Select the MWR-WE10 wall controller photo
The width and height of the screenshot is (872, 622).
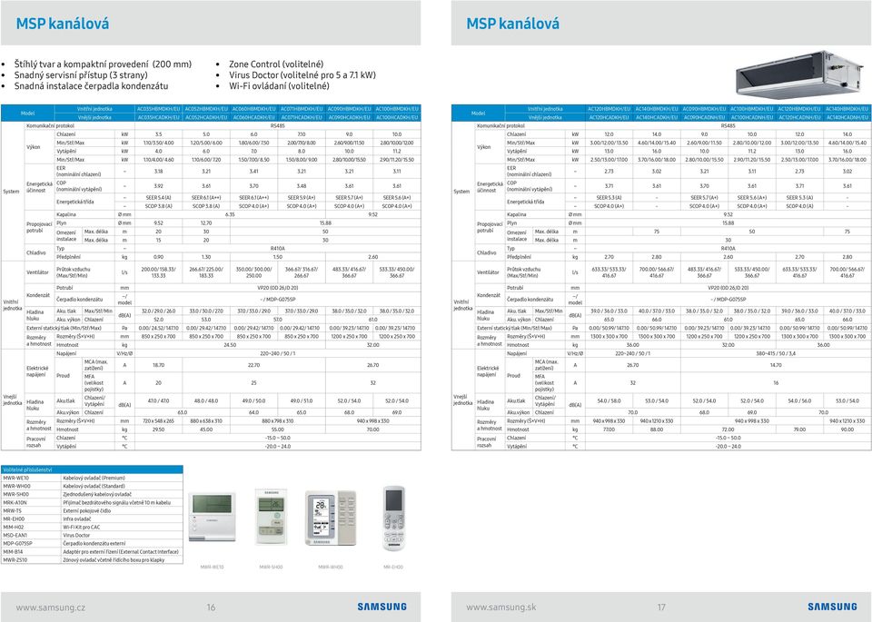[x=212, y=517]
